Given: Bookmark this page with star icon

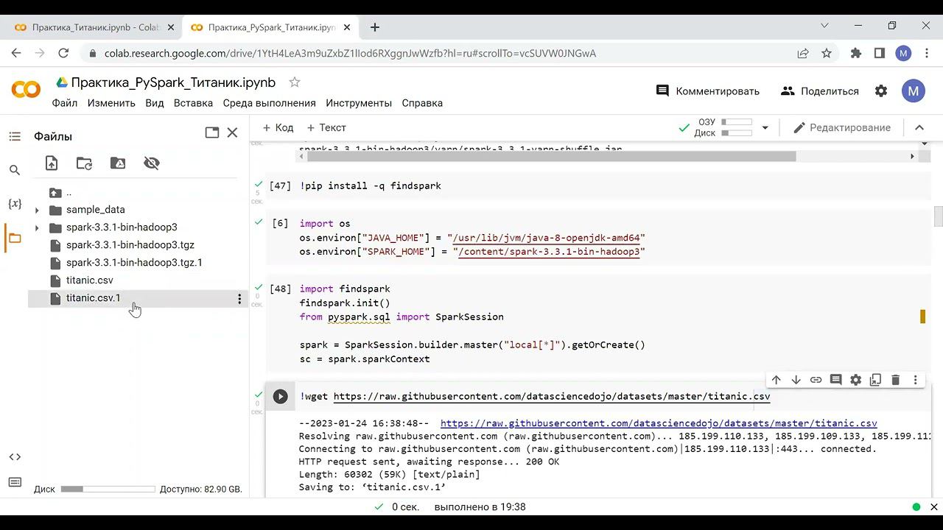Looking at the screenshot, I should [x=827, y=54].
